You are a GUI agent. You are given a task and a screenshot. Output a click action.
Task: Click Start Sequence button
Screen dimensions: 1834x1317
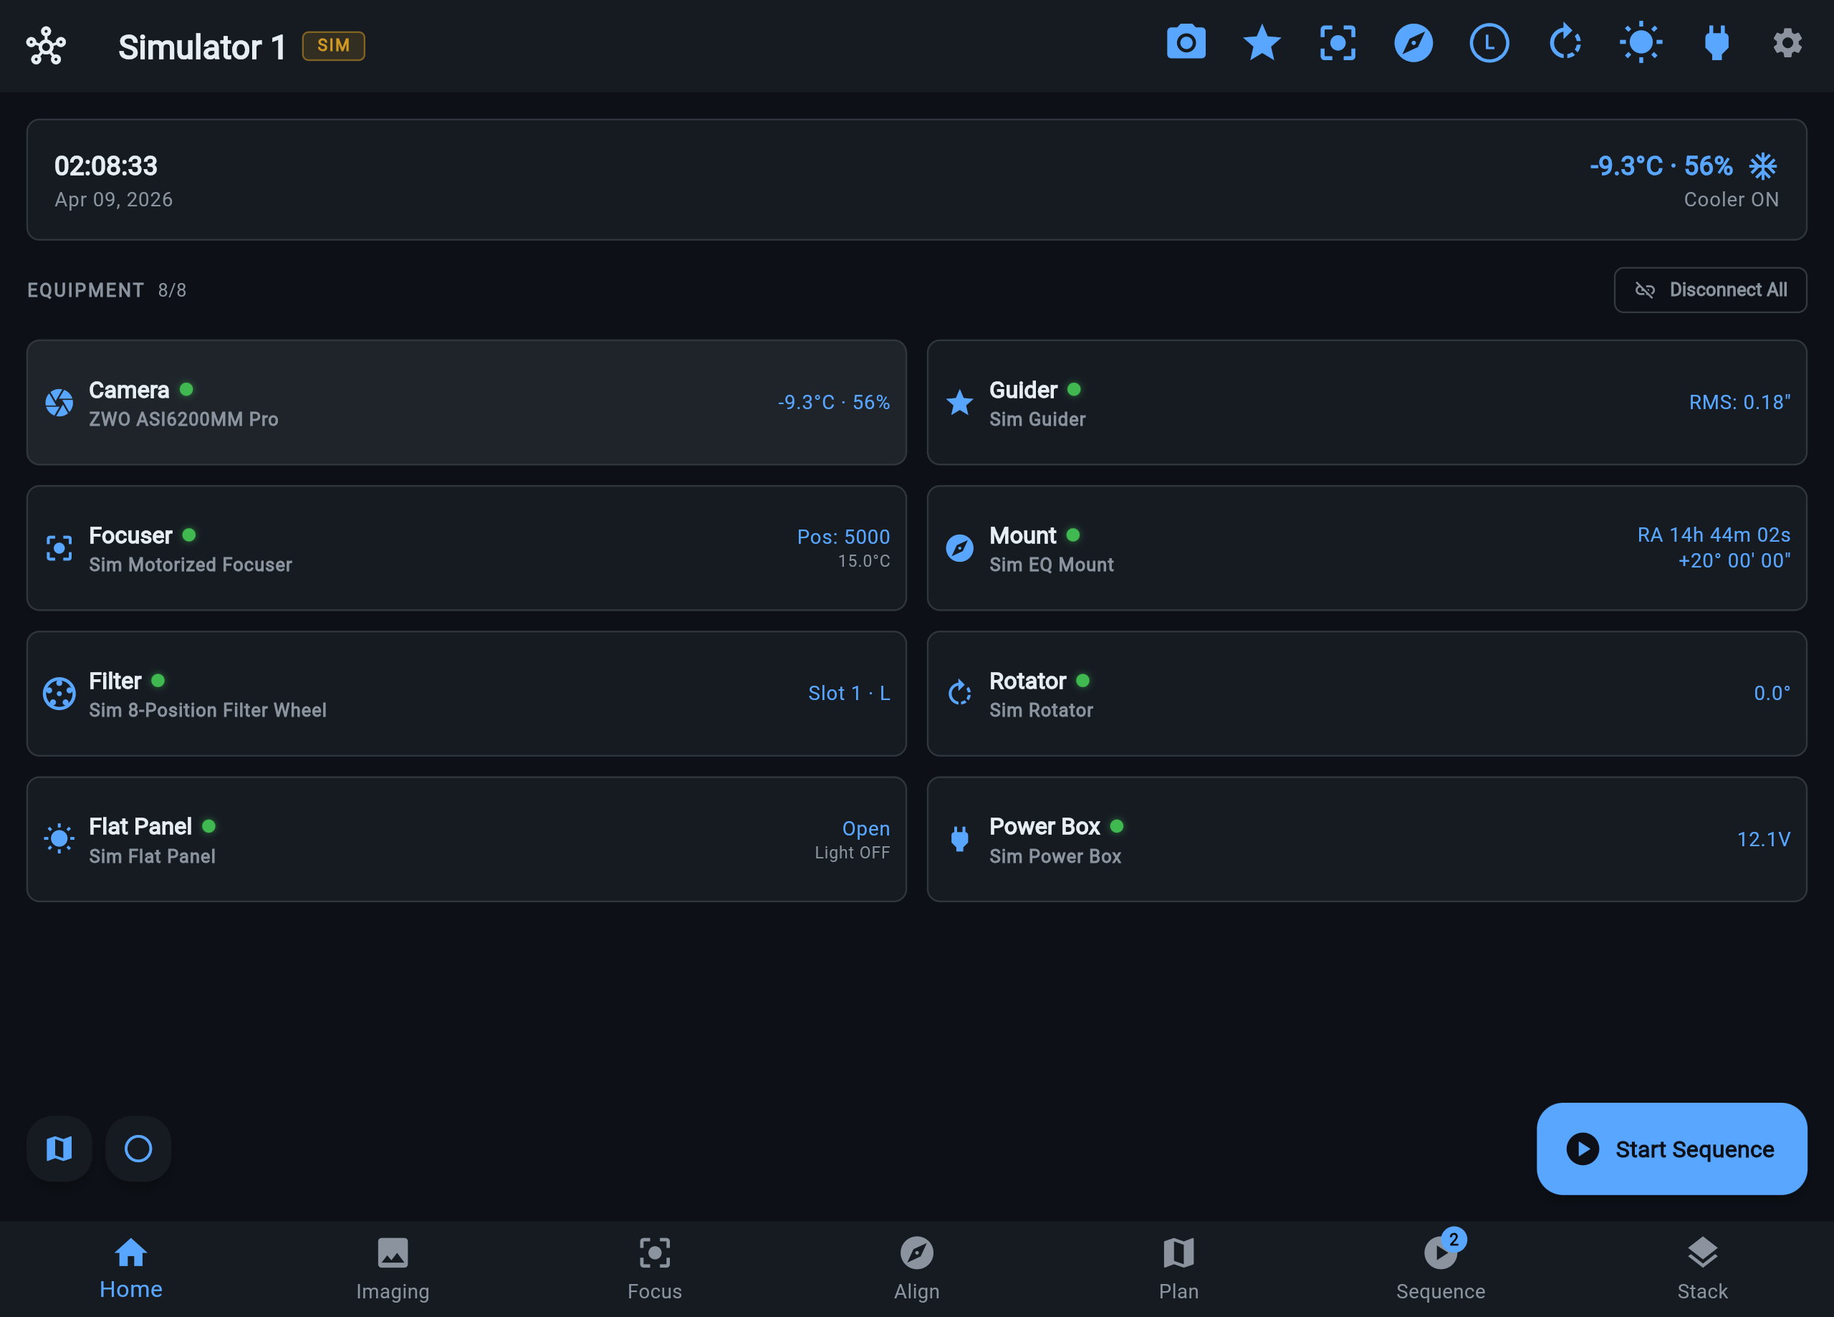click(x=1671, y=1149)
